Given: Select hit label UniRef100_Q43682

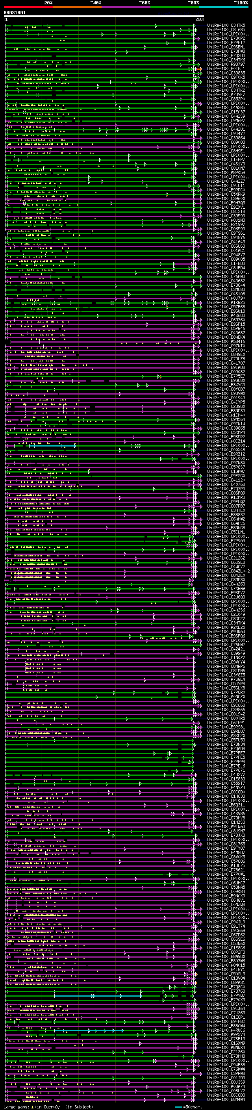Looking at the screenshot, I should [x=226, y=281].
